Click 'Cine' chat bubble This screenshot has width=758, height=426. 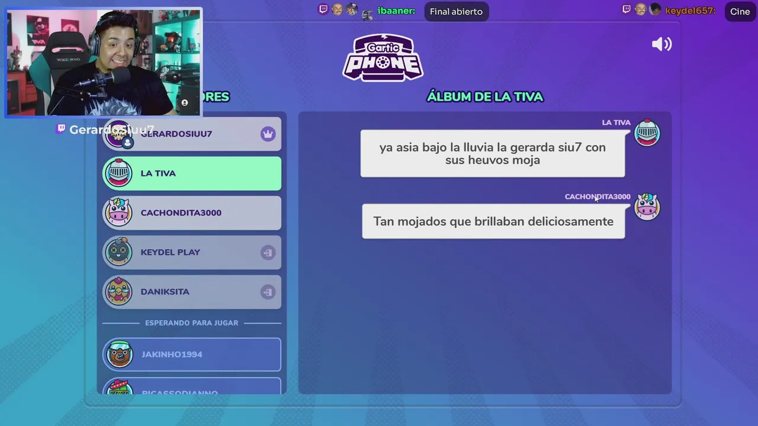point(740,11)
